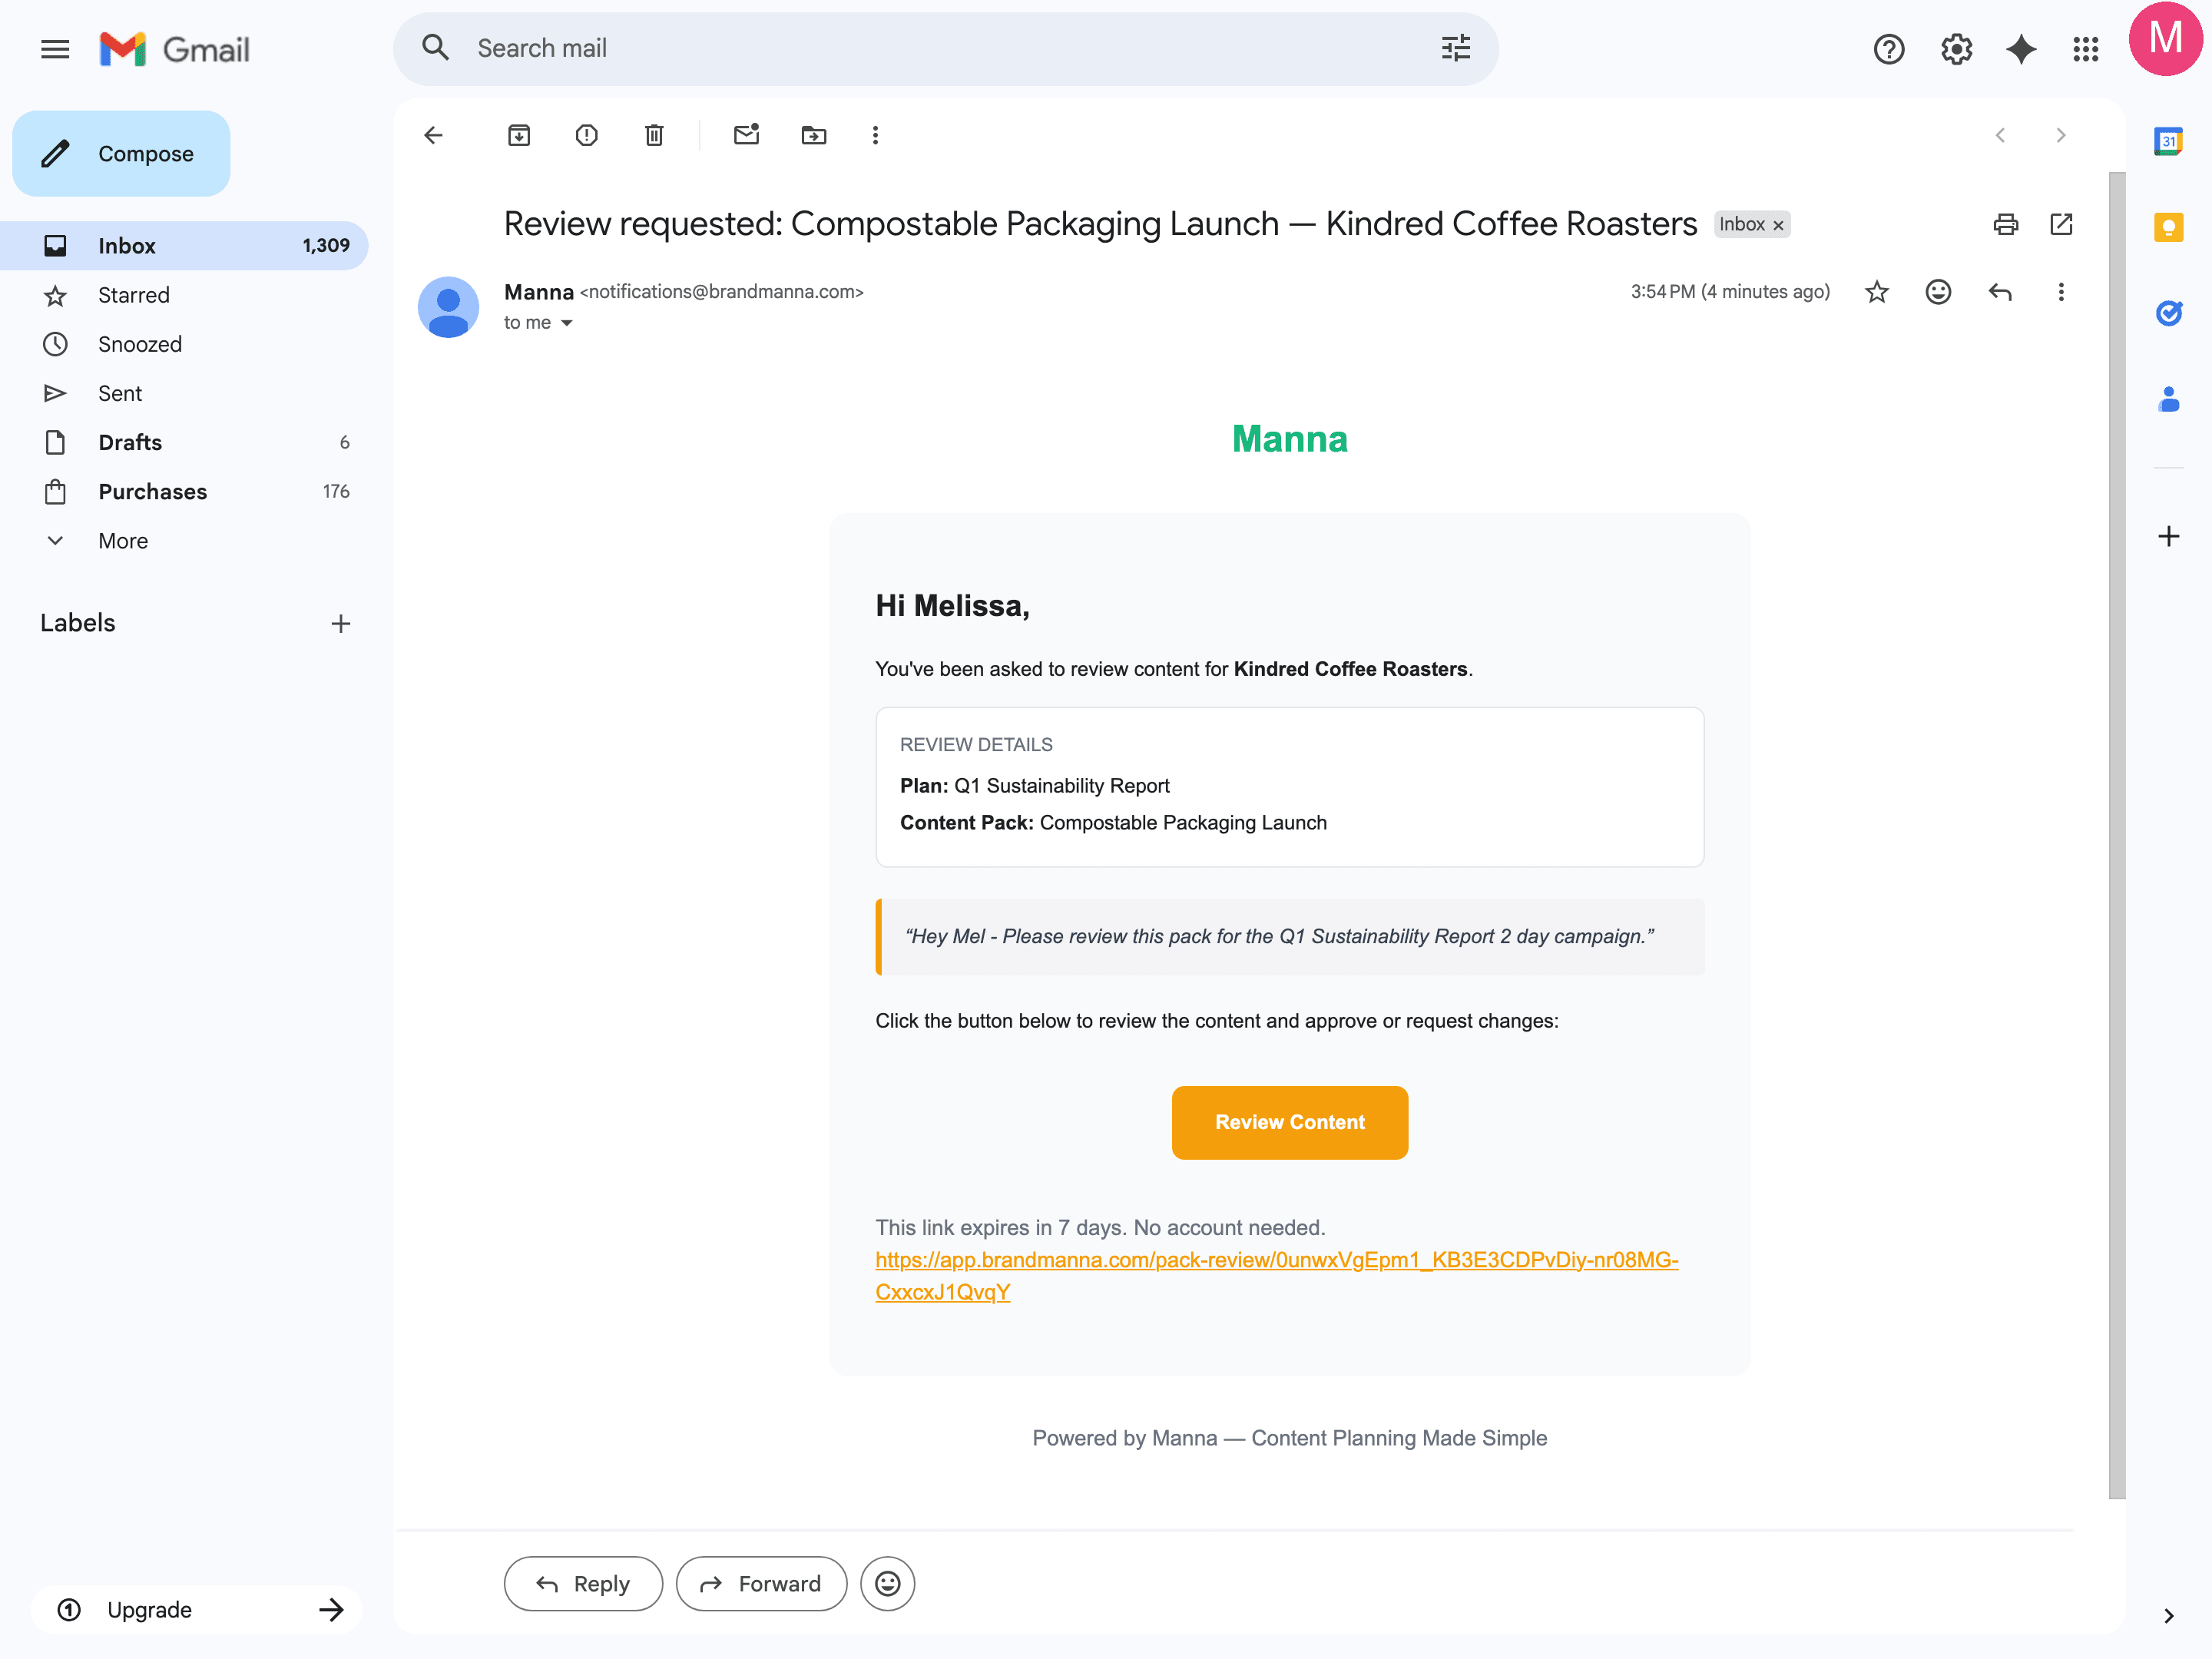Delete the email from Manna
Image resolution: width=2212 pixels, height=1659 pixels.
(x=654, y=135)
